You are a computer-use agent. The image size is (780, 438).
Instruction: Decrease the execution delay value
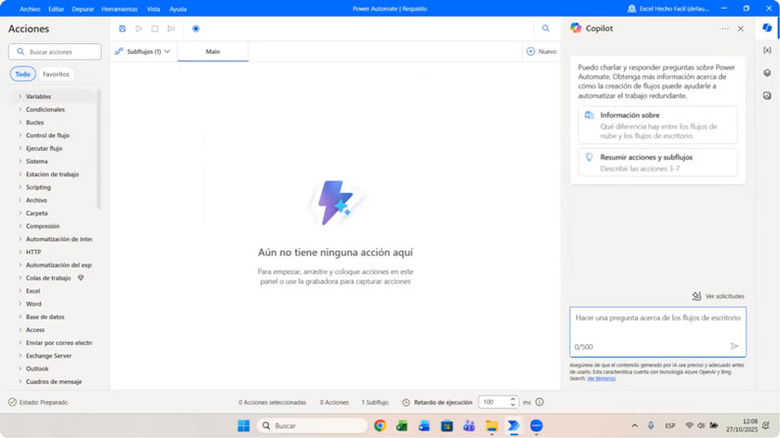coord(513,405)
